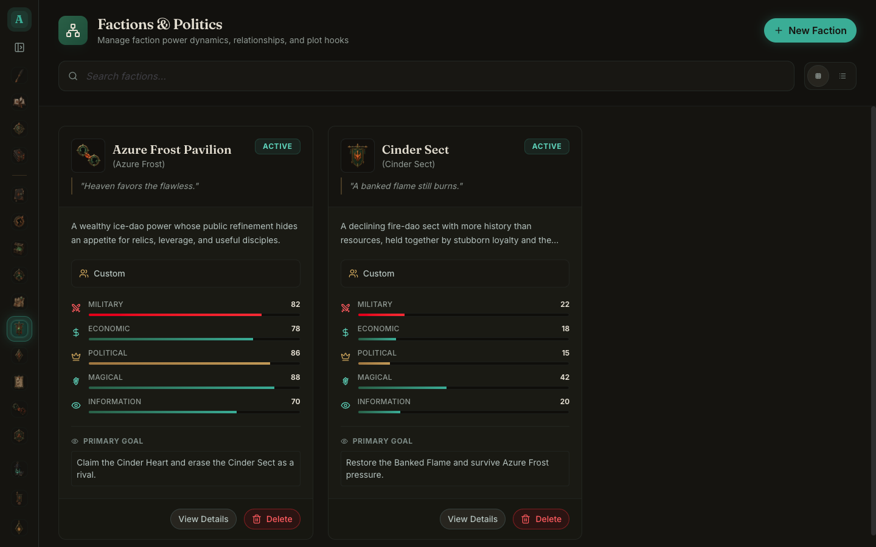Click Cinder Sect political crown icon
The width and height of the screenshot is (876, 547).
coord(346,357)
